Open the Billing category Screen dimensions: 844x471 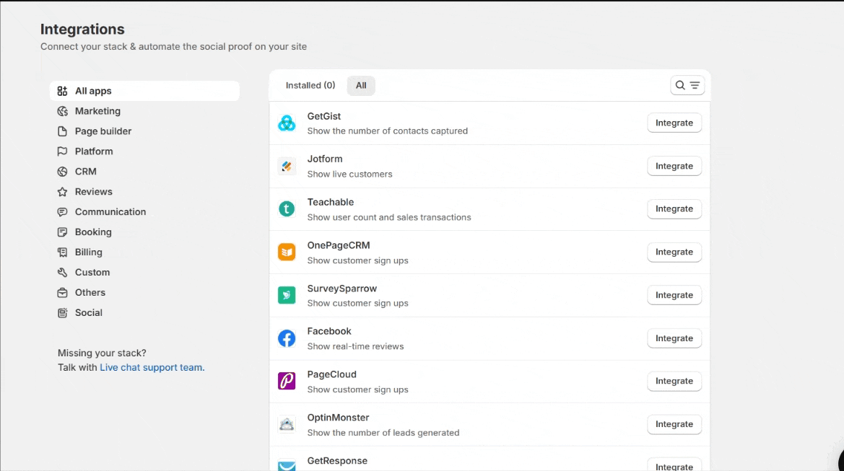[88, 252]
